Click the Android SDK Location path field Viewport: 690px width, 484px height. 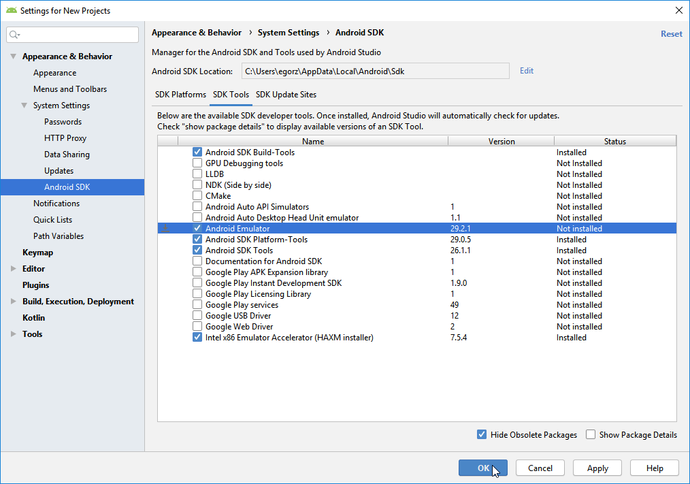(374, 71)
